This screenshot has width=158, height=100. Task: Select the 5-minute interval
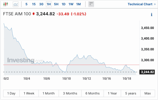26,4
